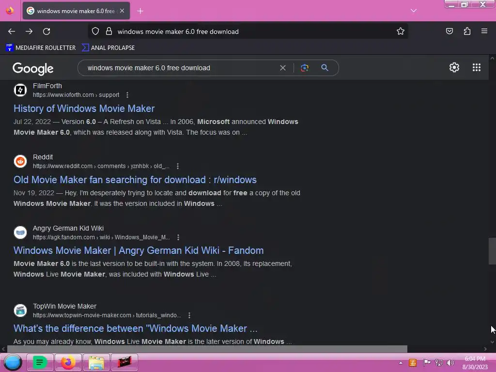Screen dimensions: 496x372
Task: Open the volume speaker icon
Action: [450, 363]
